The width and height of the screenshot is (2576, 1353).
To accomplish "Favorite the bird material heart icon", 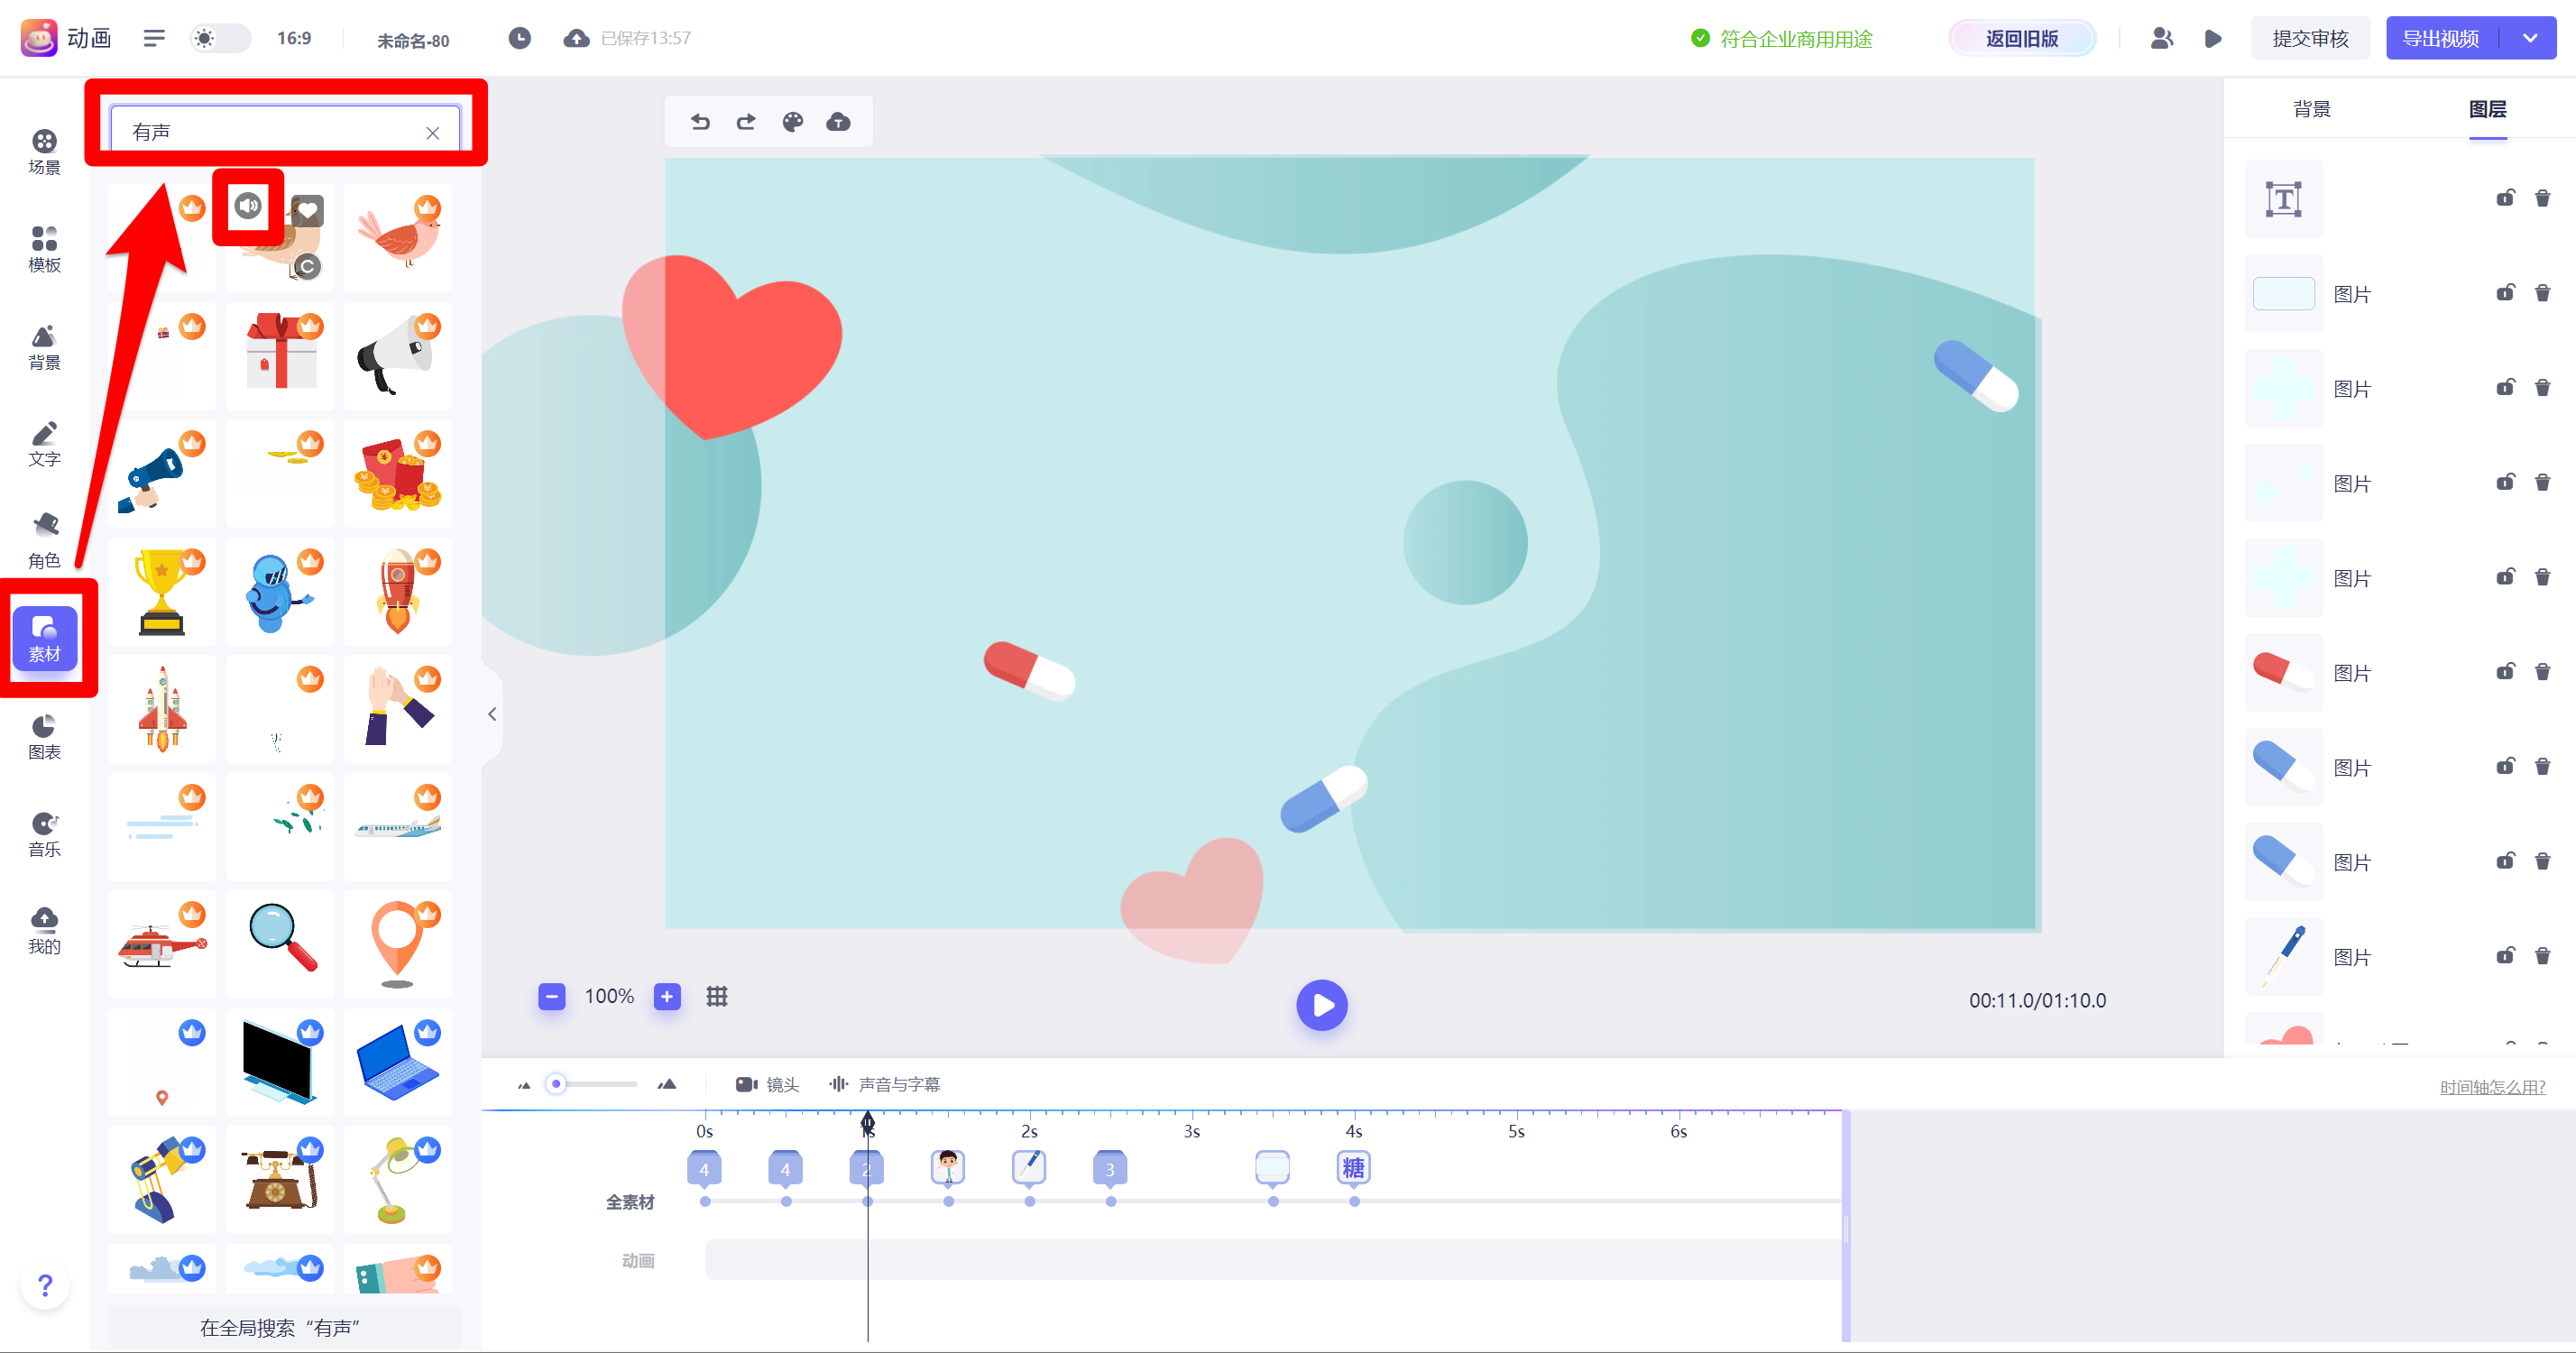I will point(307,211).
